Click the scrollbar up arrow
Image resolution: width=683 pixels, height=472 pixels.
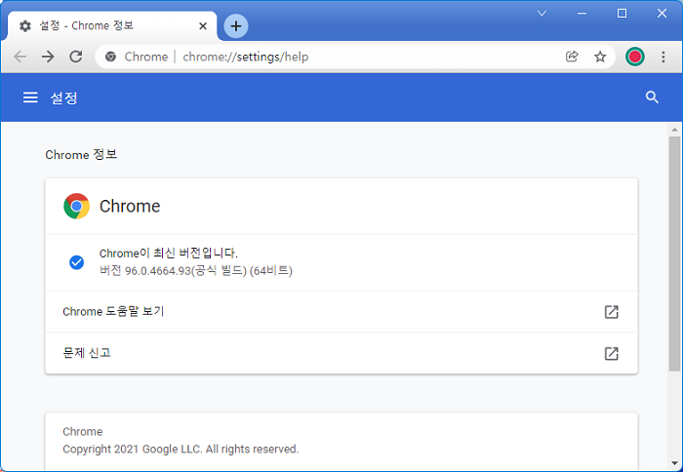coord(675,130)
